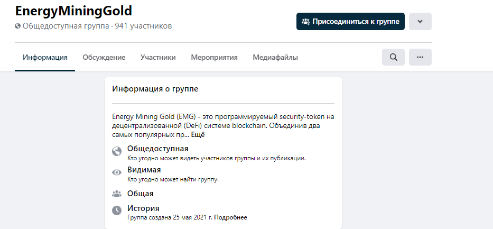This screenshot has height=229, width=493.
Task: Click the globe icon next to Общедоступная
Action: 117,152
